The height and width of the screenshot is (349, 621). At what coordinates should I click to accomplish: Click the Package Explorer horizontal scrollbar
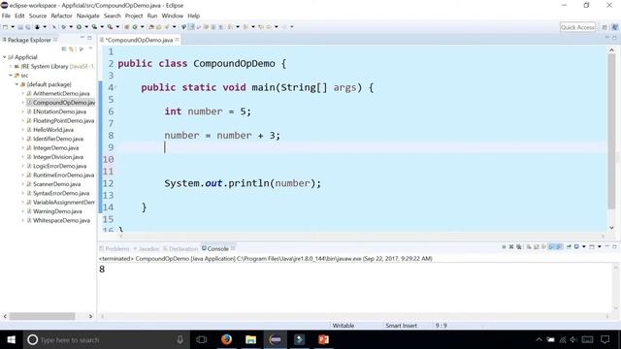point(42,316)
